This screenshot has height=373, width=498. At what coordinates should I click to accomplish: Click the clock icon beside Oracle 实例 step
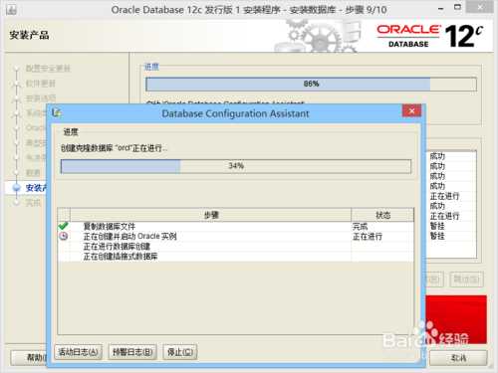(x=63, y=236)
